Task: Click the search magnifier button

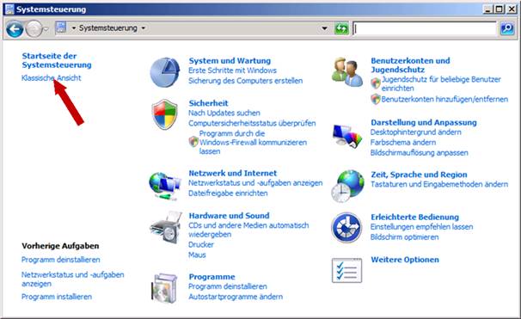Action: point(507,28)
